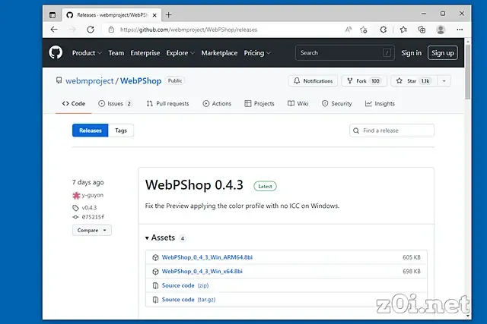Open the browser settings ellipsis menu

[460, 30]
